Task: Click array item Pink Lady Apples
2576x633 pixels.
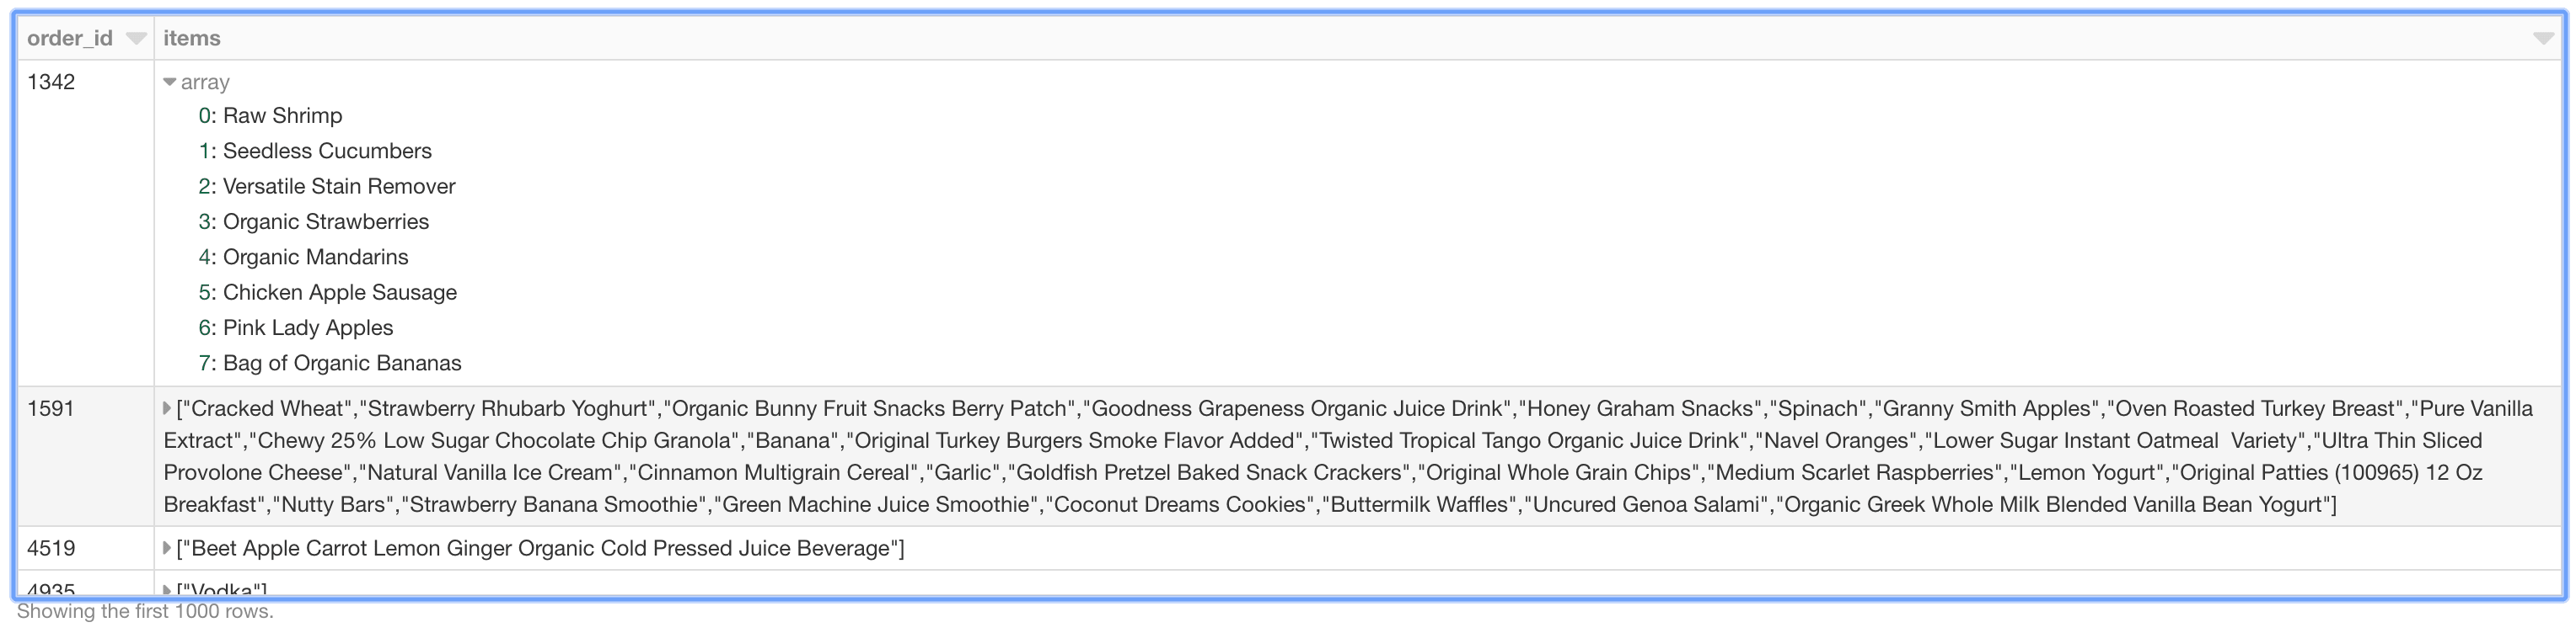Action: click(307, 328)
